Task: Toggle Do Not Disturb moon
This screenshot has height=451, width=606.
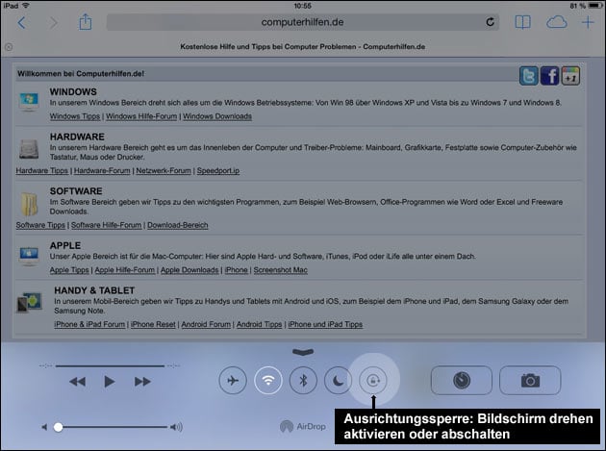Action: point(339,381)
